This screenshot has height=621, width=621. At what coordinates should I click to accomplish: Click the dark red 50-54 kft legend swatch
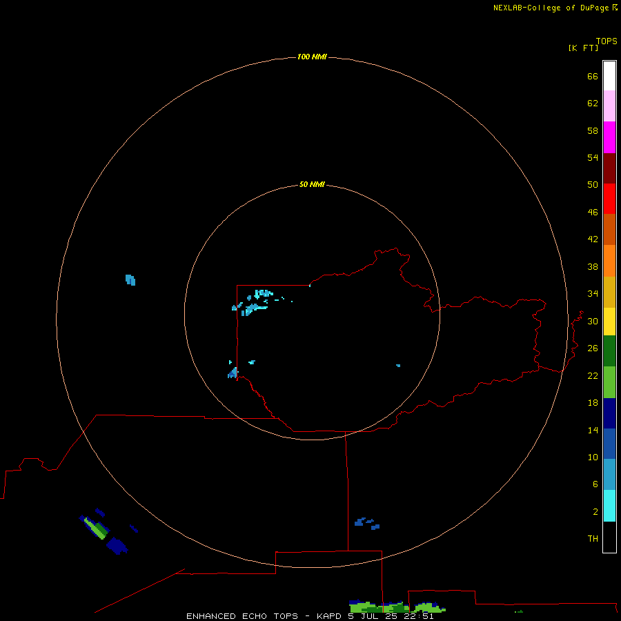point(609,168)
